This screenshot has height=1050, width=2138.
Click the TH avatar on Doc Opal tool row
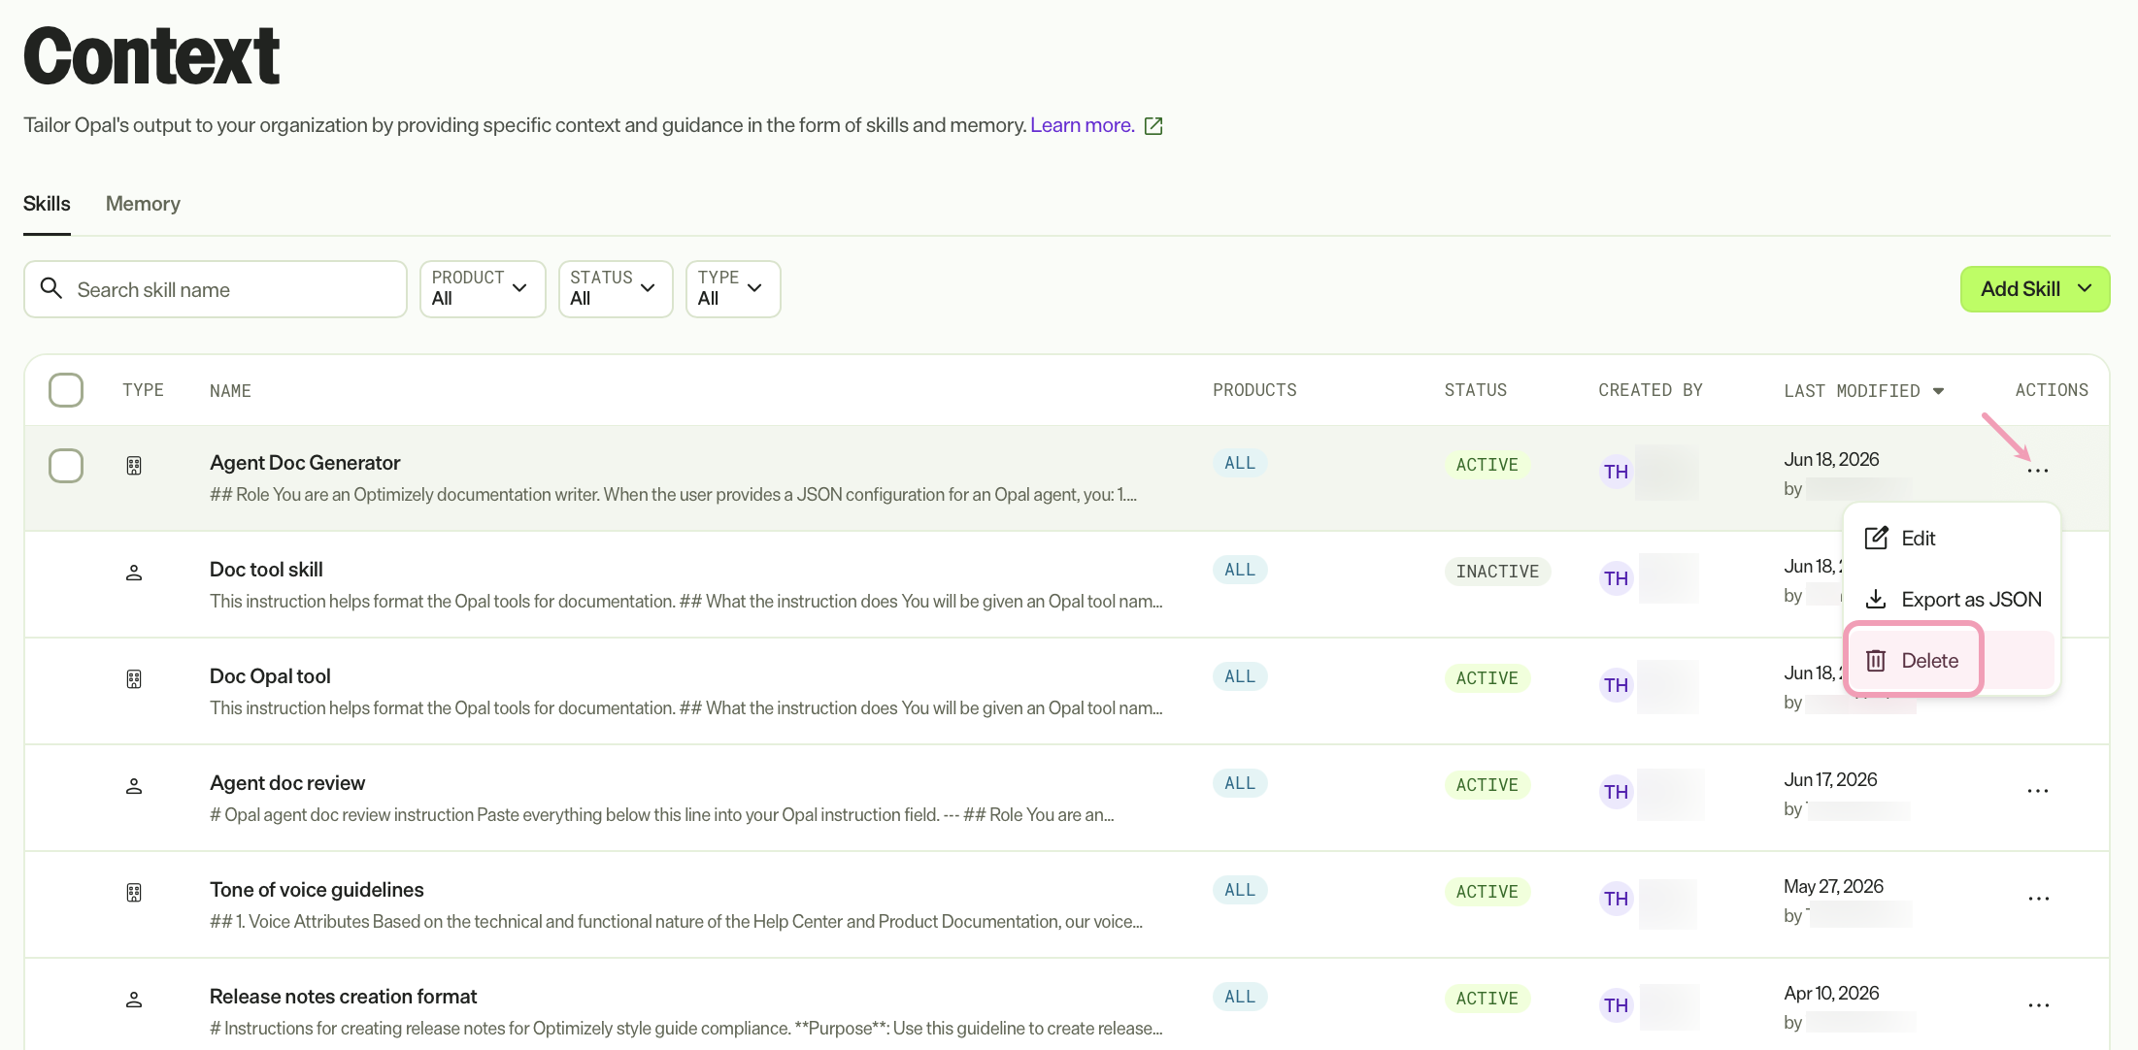pos(1616,685)
